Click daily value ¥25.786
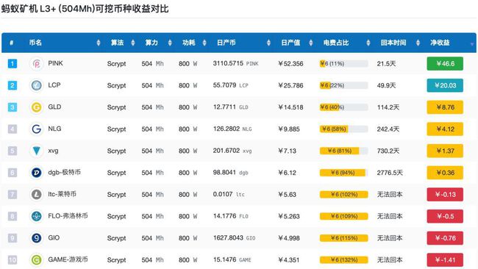The width and height of the screenshot is (478, 269). tap(290, 85)
